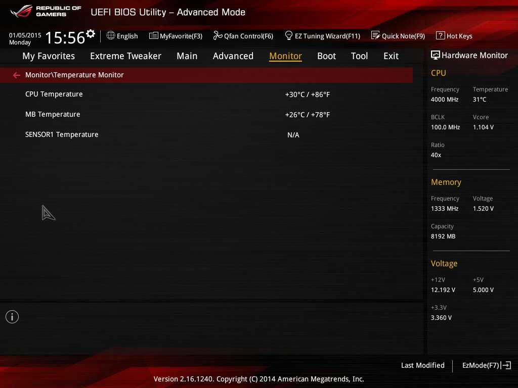Click the settings gear icon beside clock
This screenshot has height=388, width=518.
tap(91, 34)
